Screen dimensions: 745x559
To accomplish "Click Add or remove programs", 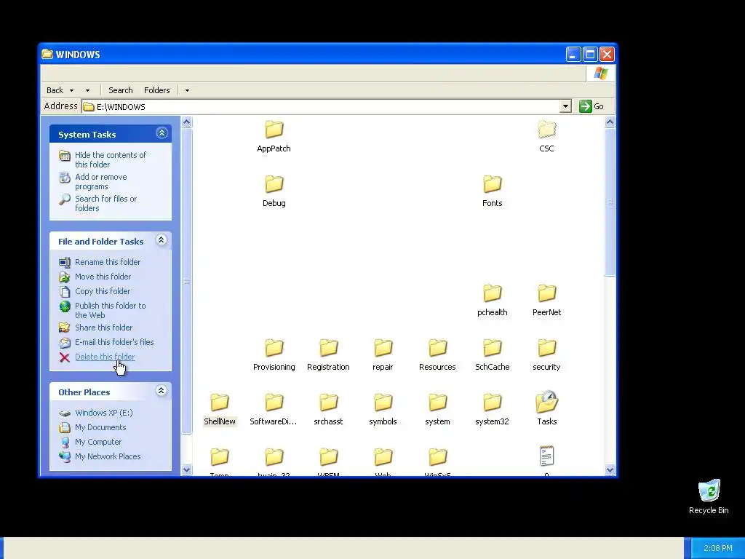I will [100, 181].
